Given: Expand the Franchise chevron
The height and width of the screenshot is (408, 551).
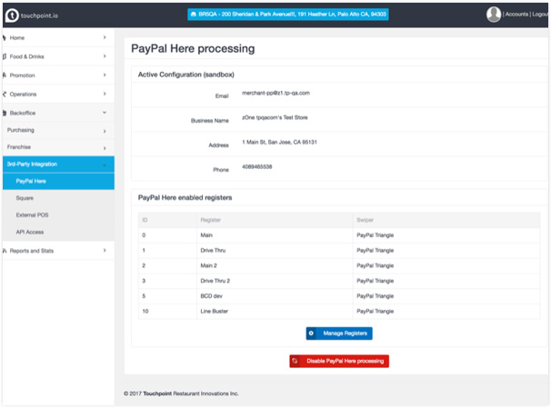Looking at the screenshot, I should pyautogui.click(x=105, y=148).
